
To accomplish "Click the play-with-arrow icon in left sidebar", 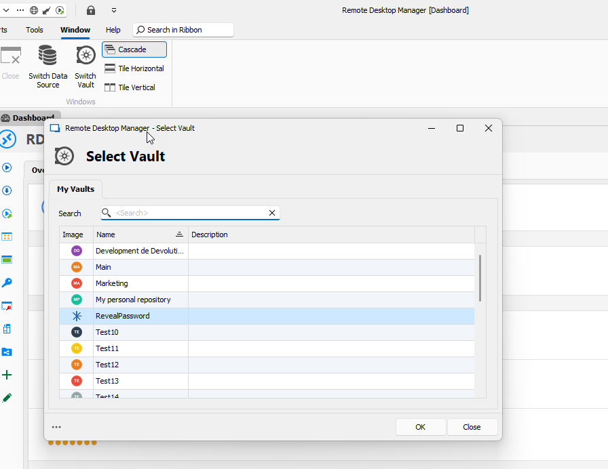I will tap(7, 213).
